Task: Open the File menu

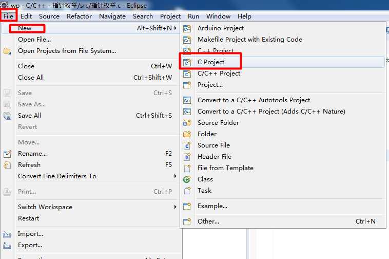Action: click(x=8, y=16)
